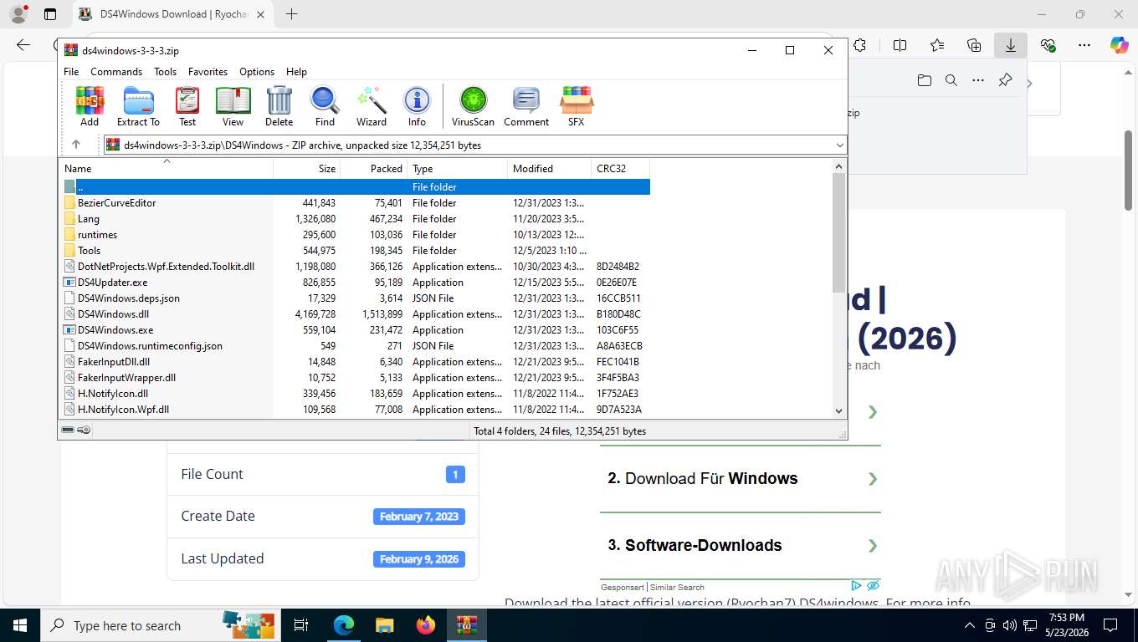Open the File menu in WinRAR
1138x642 pixels.
[x=71, y=72]
